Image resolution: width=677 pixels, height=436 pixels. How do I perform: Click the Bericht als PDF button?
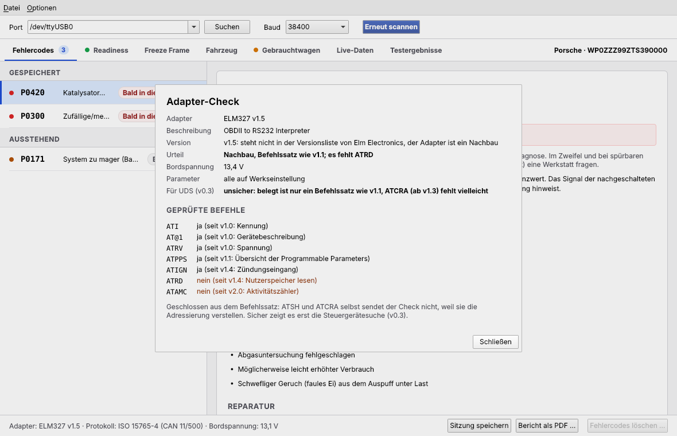(x=547, y=425)
